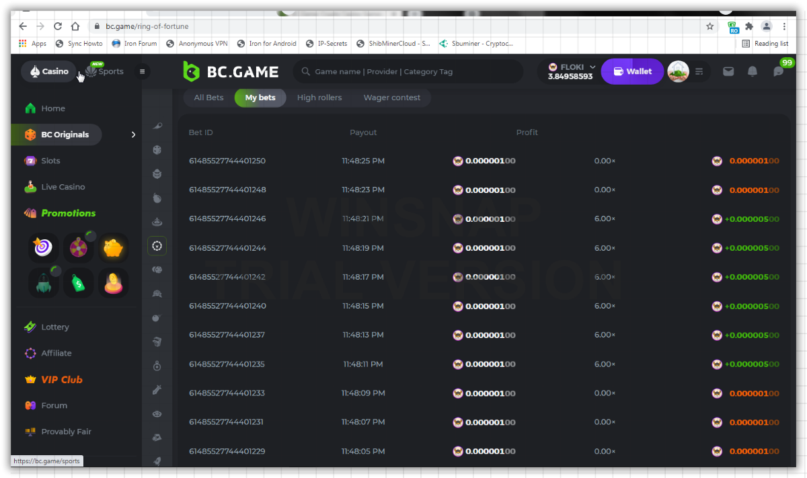The image size is (807, 478).
Task: Switch to the All Bets tab
Action: 208,97
